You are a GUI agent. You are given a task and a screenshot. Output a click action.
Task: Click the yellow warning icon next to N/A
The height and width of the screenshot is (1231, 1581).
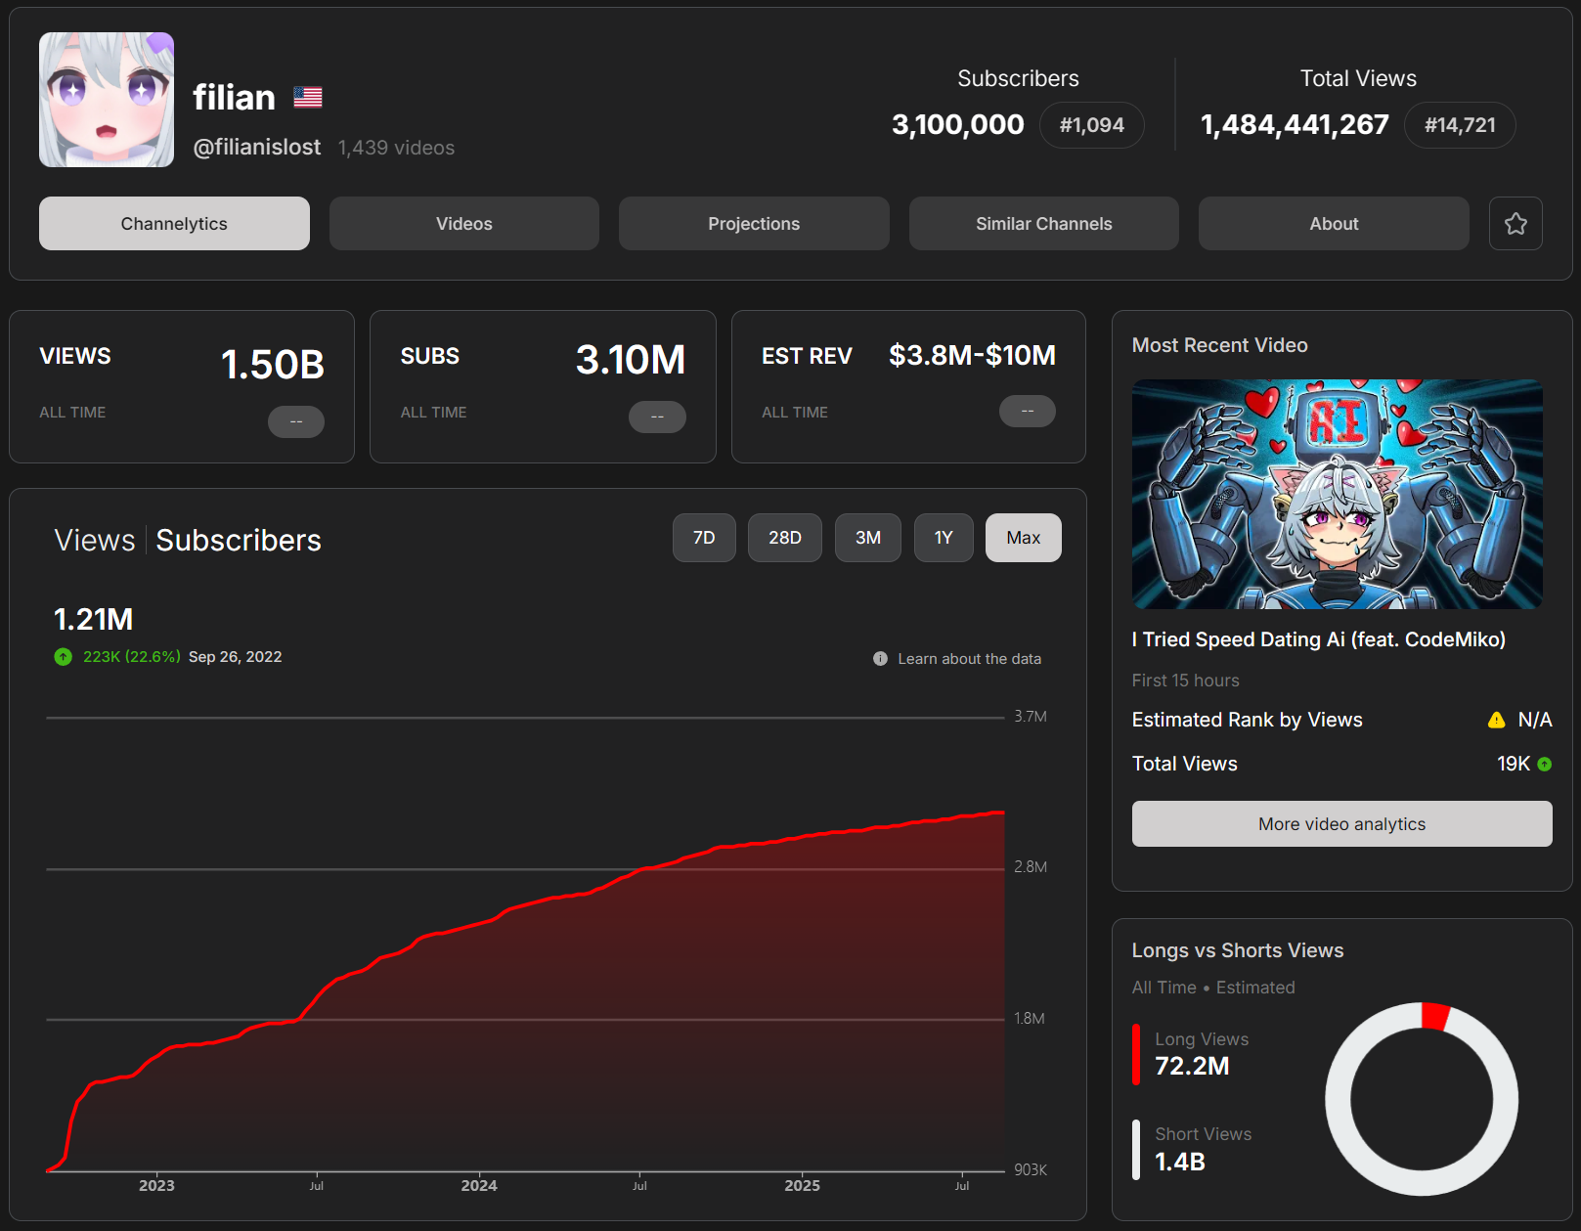pyautogui.click(x=1496, y=721)
